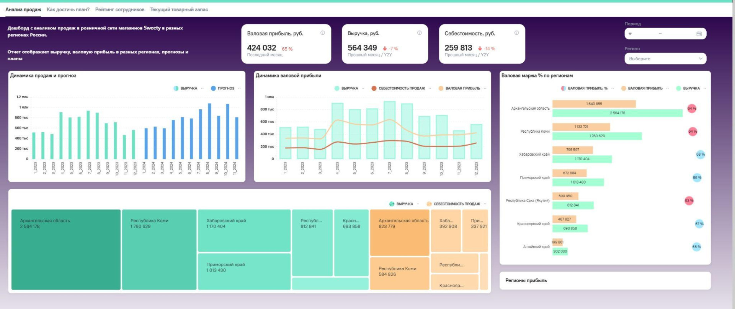Open Рейтинг сотрудников tab
The height and width of the screenshot is (309, 735).
click(x=119, y=10)
